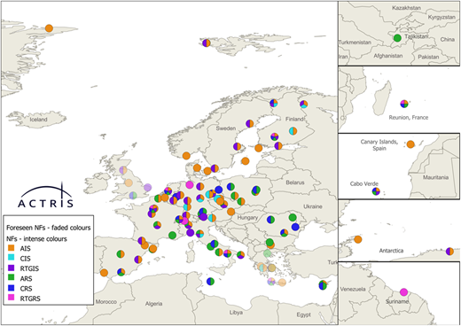Viewport: 461px width, 326px height.
Task: Click the purple RTGIS legend swatch
Action: 12,268
